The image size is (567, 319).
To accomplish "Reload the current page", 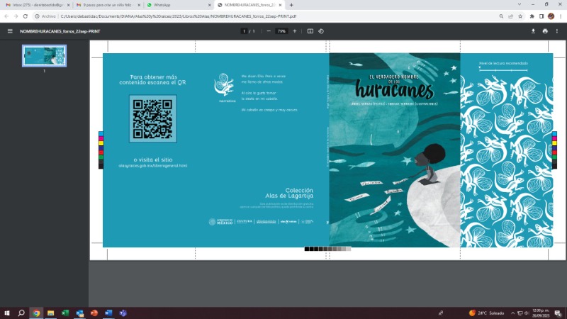I will pyautogui.click(x=26, y=16).
